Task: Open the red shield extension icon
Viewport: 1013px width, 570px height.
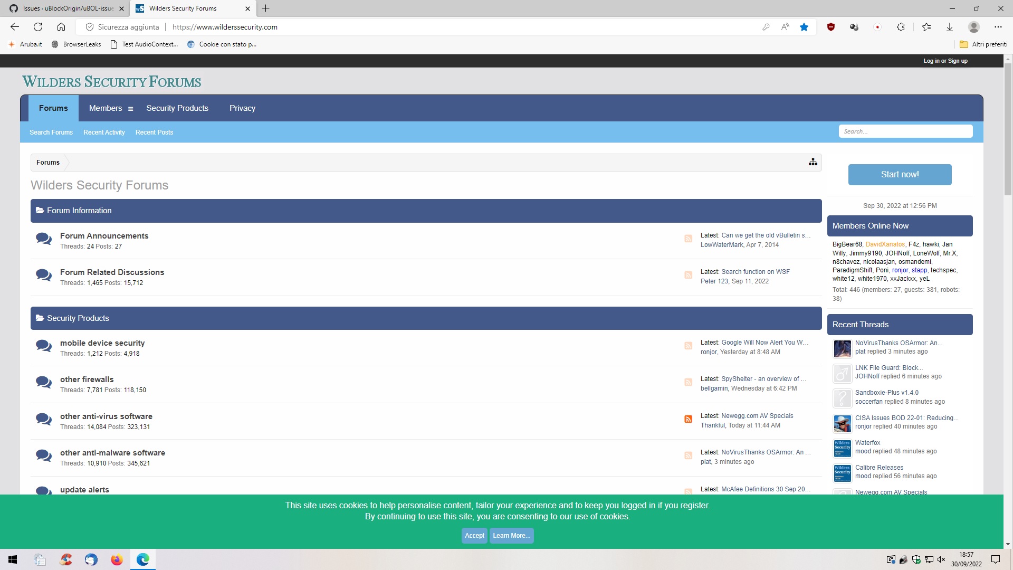Action: point(831,27)
